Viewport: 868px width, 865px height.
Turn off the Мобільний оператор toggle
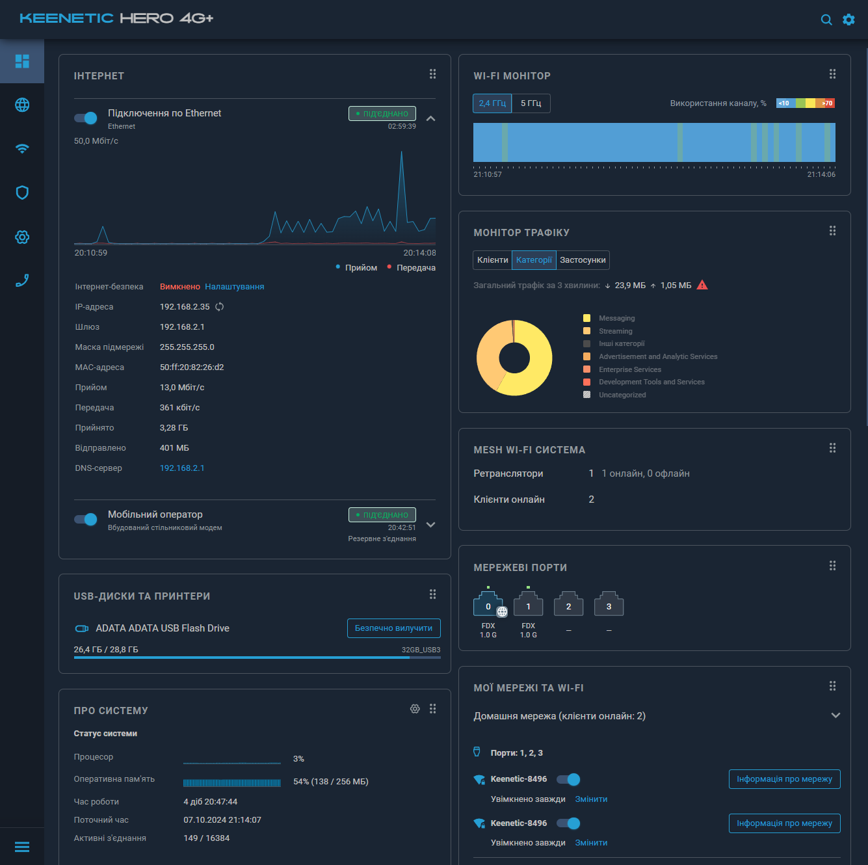85,519
